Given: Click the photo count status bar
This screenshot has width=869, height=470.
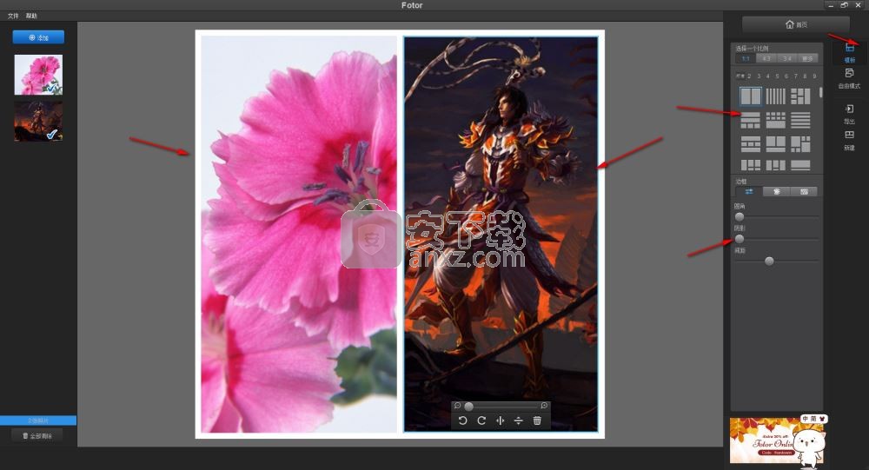Looking at the screenshot, I should [x=38, y=420].
